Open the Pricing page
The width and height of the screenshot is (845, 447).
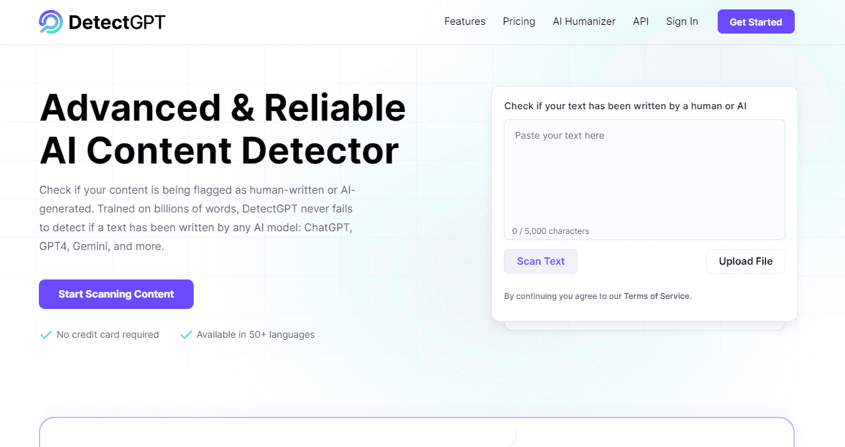(519, 21)
